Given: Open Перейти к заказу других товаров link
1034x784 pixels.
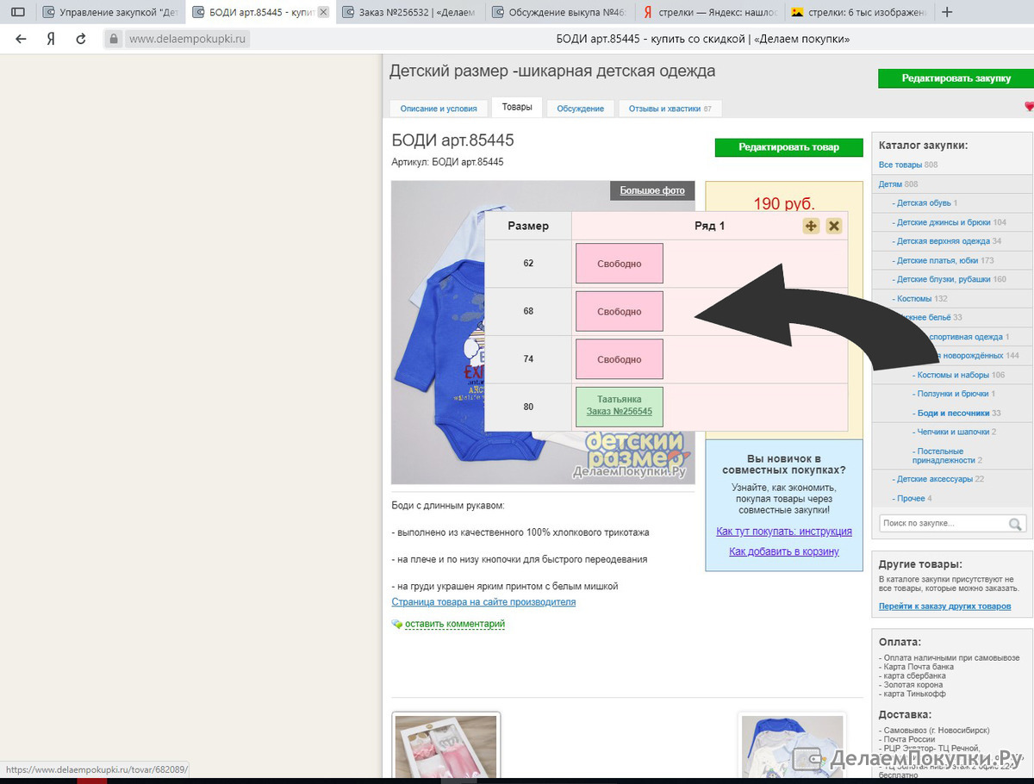Looking at the screenshot, I should point(944,607).
